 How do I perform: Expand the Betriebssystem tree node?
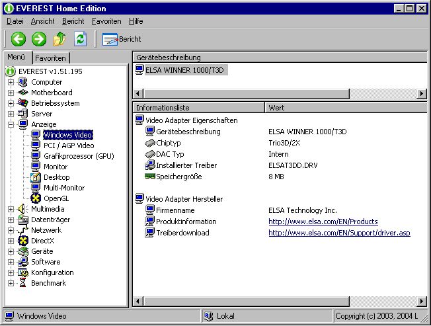pyautogui.click(x=11, y=103)
